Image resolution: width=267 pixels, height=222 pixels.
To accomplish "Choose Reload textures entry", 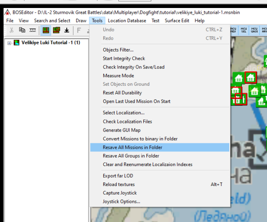I will click(160, 184).
